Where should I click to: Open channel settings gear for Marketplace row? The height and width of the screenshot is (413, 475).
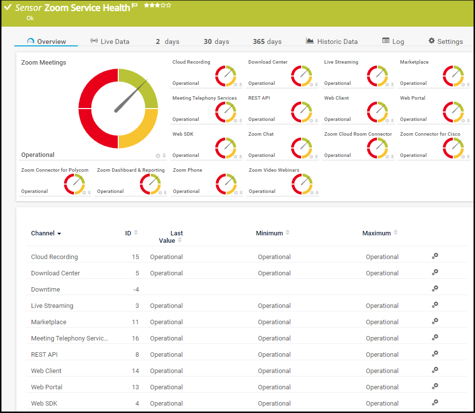click(435, 321)
